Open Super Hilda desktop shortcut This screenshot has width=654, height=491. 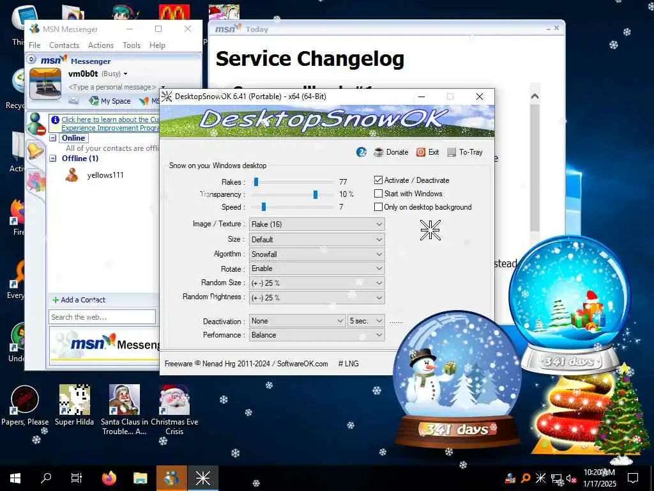click(x=74, y=406)
